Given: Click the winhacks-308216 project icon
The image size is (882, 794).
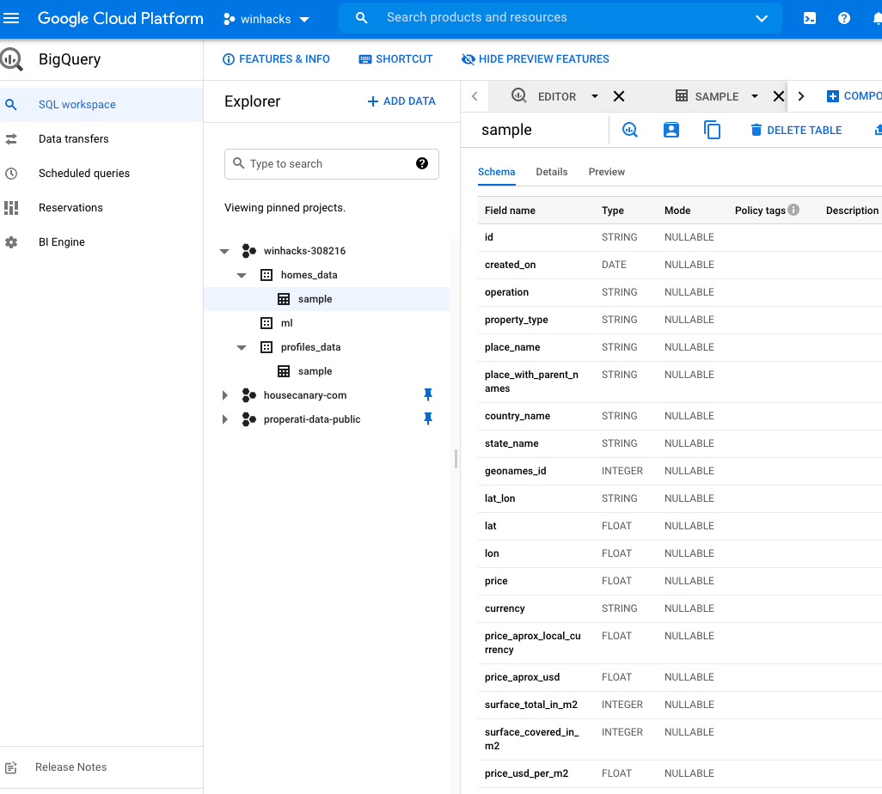Looking at the screenshot, I should pos(248,251).
